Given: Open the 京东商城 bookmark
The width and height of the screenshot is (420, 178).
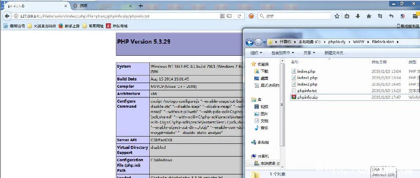Looking at the screenshot, I should [x=116, y=26].
